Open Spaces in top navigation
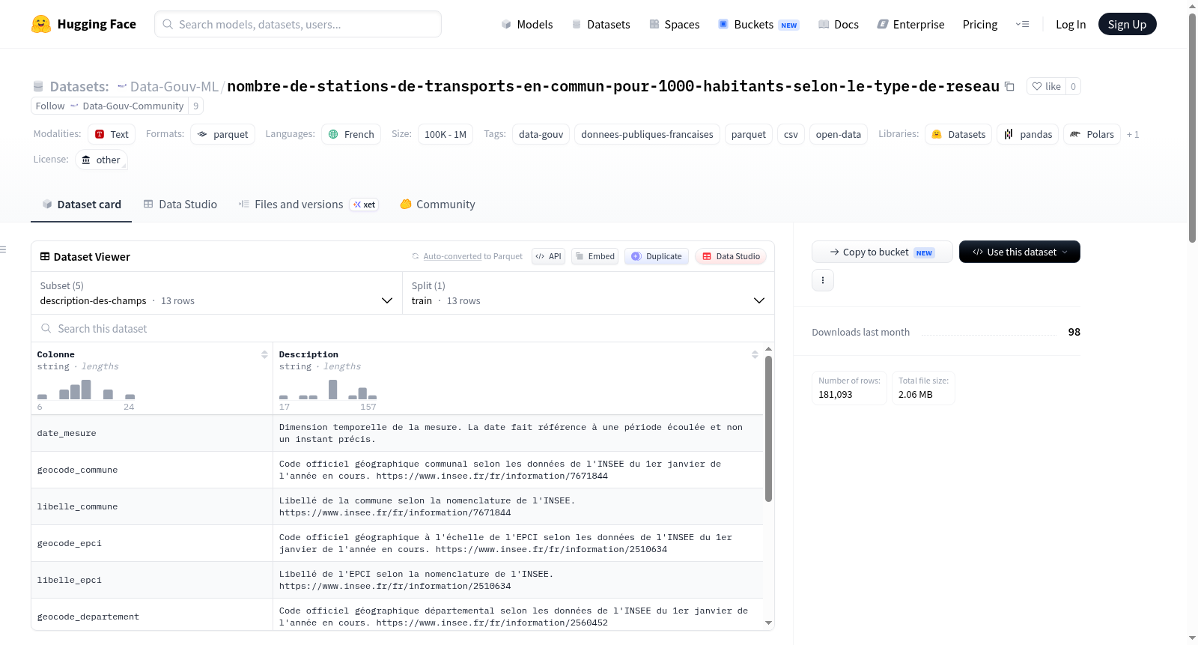Viewport: 1198px width, 645px height. pos(674,24)
